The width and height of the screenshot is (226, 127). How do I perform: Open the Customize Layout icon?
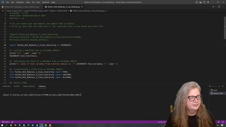[x=208, y=2]
